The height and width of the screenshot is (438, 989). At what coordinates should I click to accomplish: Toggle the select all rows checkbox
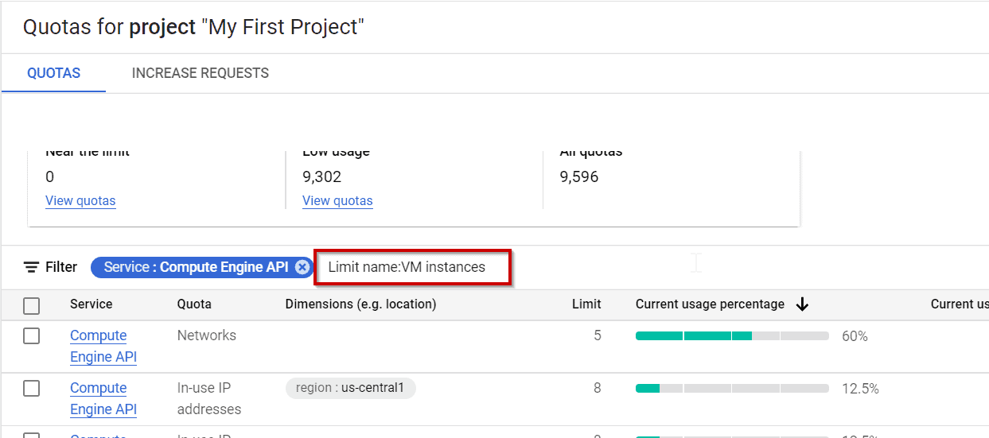click(x=32, y=305)
